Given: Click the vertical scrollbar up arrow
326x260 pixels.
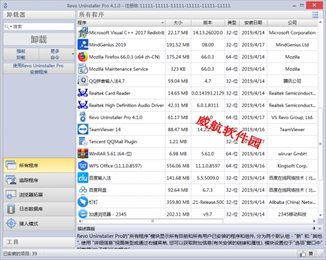Looking at the screenshot, I should tap(320, 22).
